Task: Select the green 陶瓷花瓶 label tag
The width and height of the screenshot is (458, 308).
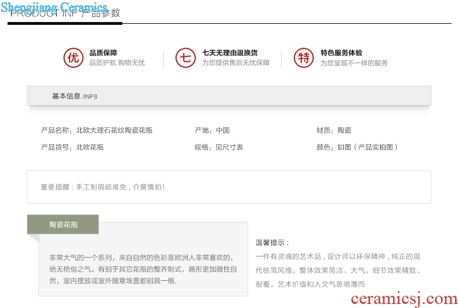Action: pyautogui.click(x=63, y=225)
